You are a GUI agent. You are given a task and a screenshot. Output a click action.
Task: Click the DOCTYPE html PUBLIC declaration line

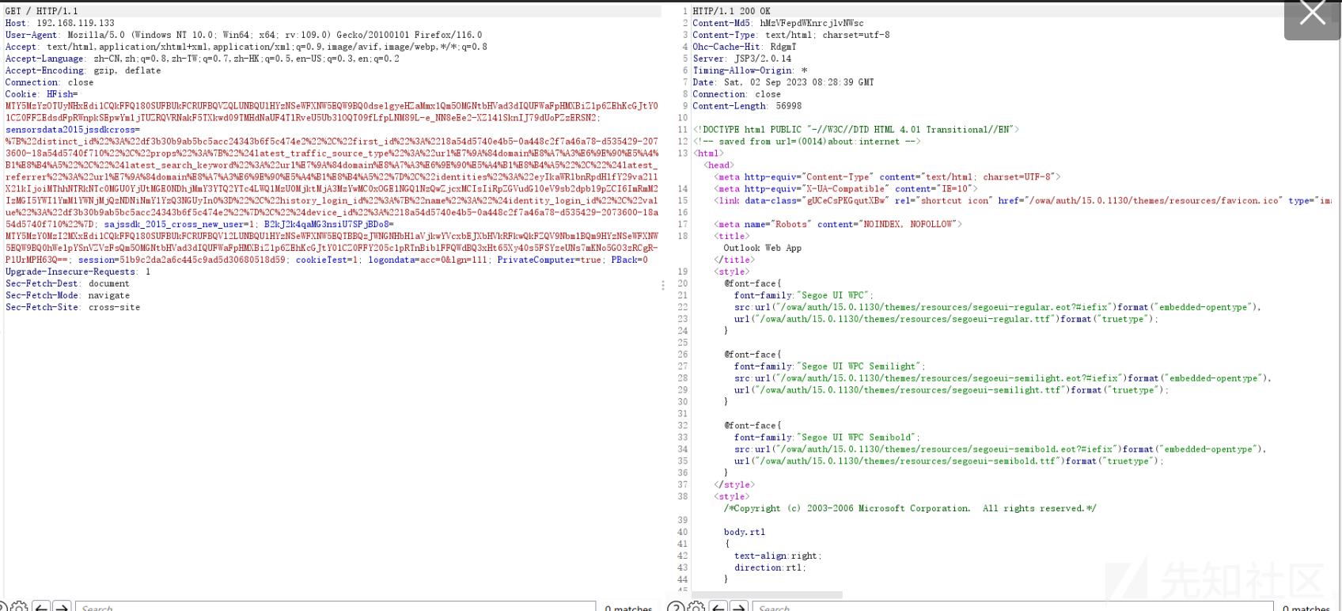click(856, 130)
